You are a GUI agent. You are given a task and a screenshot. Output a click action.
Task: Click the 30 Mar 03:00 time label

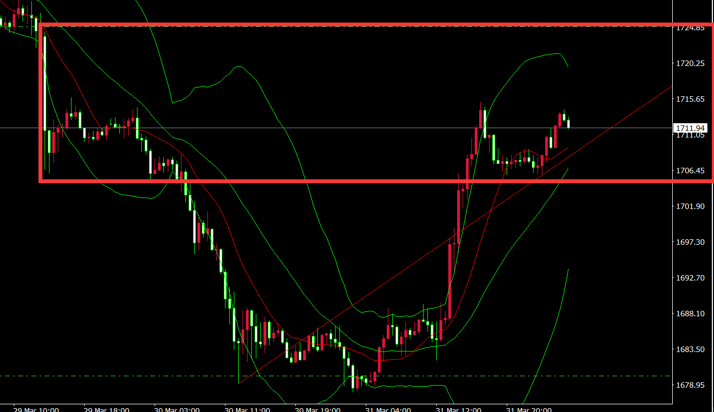[x=177, y=409]
